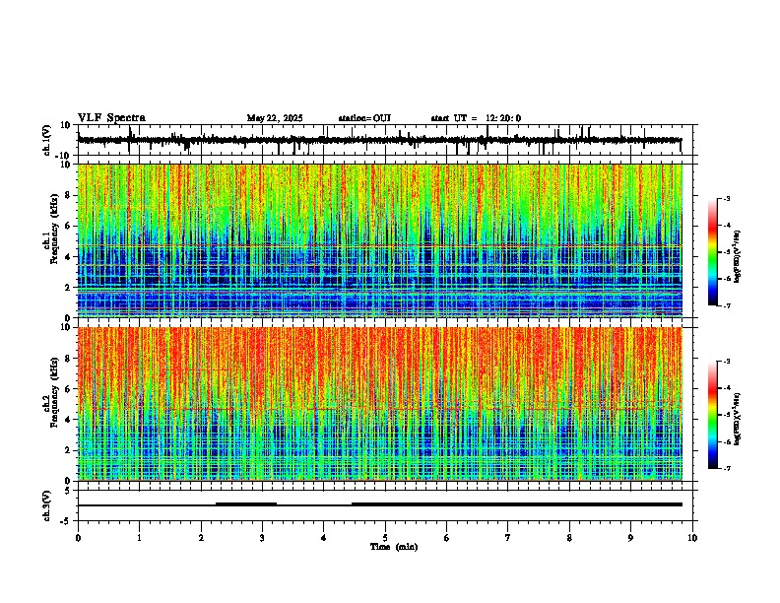780x603 pixels.
Task: Click the time axis tick label "10"
Action: coord(692,538)
